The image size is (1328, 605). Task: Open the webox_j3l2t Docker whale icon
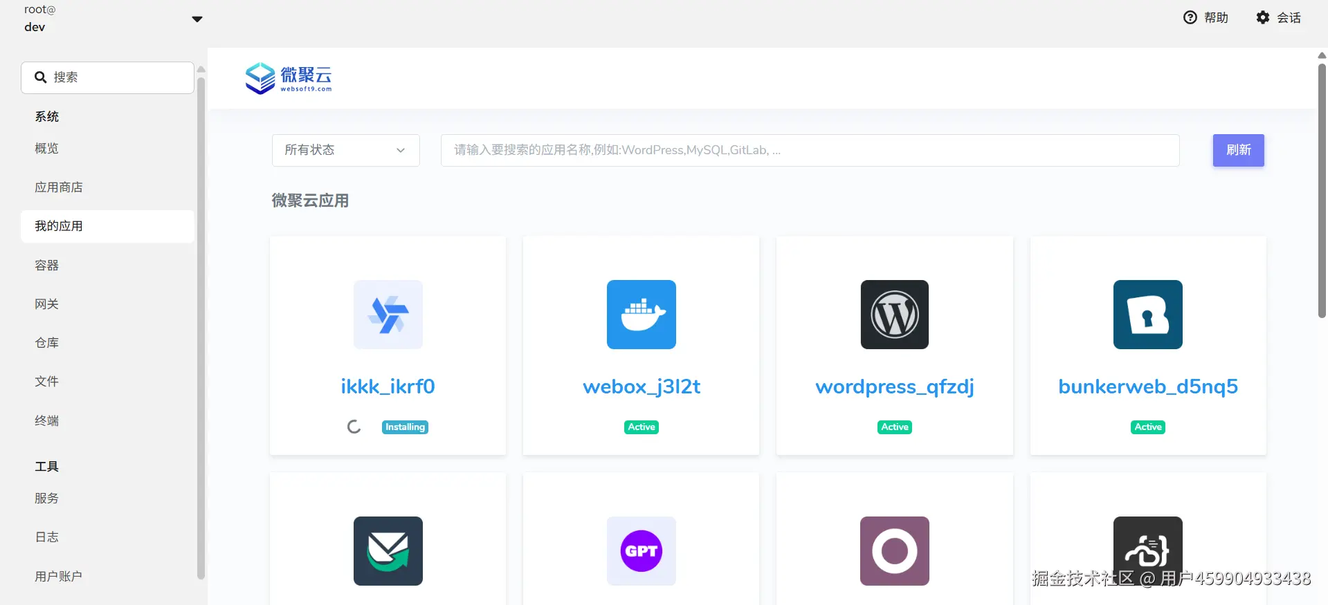click(642, 315)
